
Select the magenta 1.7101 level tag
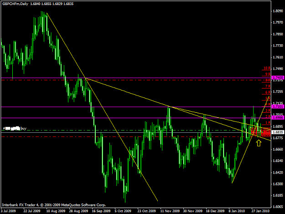[278, 107]
